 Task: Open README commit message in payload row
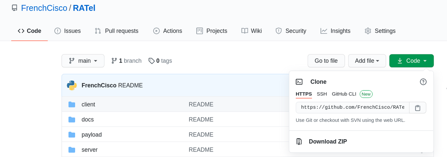point(201,135)
